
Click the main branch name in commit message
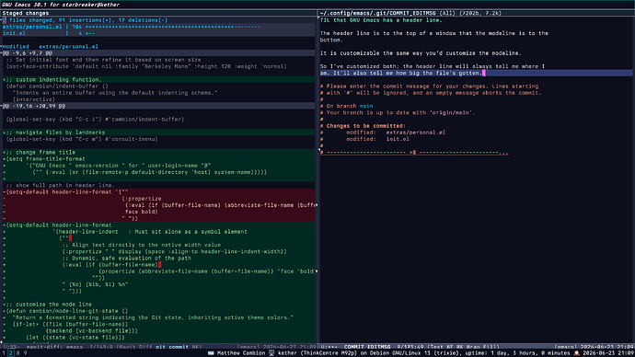point(366,106)
